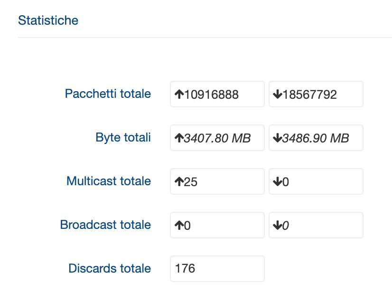Click the up arrow icon in Pacchetti totale
The image size is (392, 302).
coord(179,94)
